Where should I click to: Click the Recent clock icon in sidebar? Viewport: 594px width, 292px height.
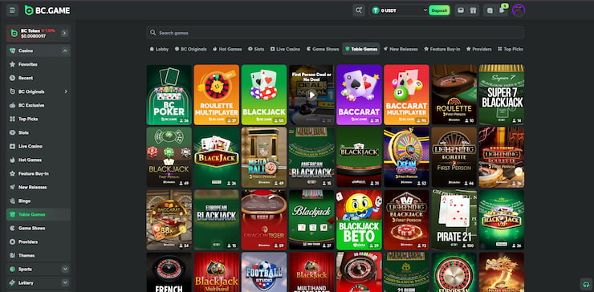[13, 78]
